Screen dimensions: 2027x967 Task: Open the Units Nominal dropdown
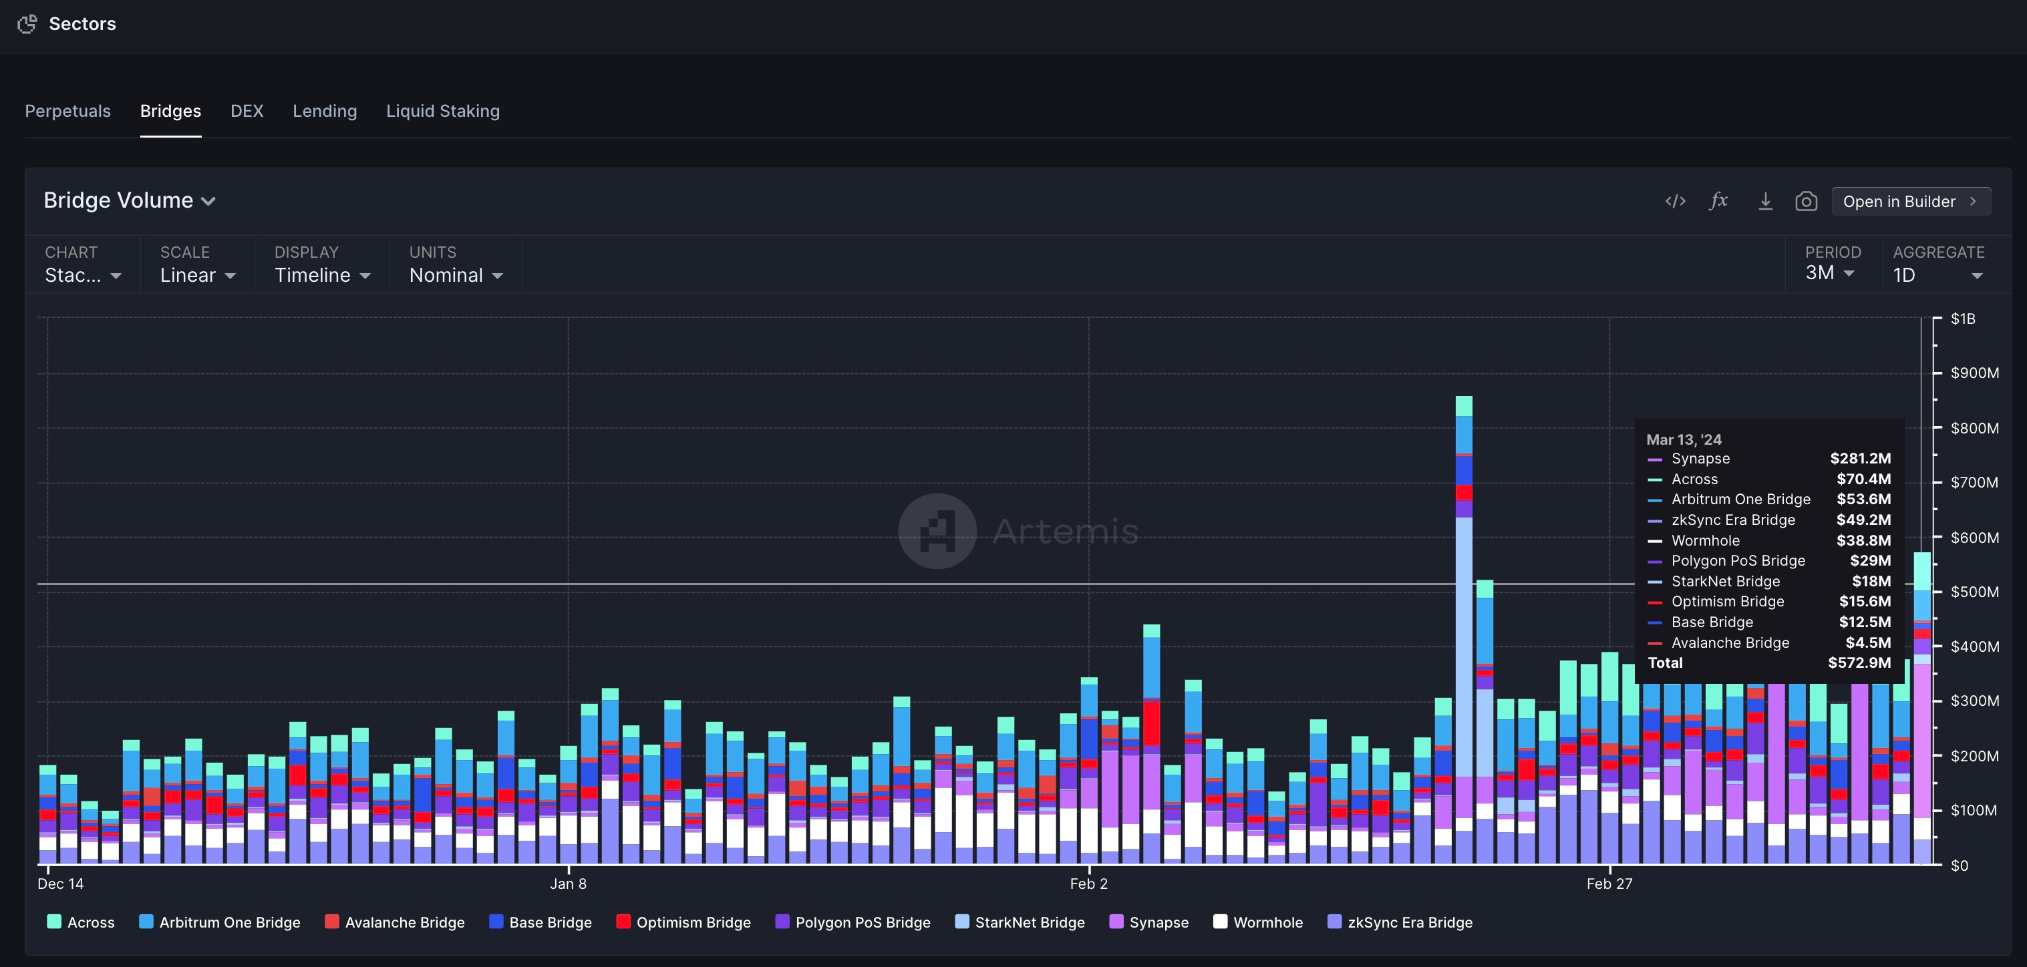[456, 265]
